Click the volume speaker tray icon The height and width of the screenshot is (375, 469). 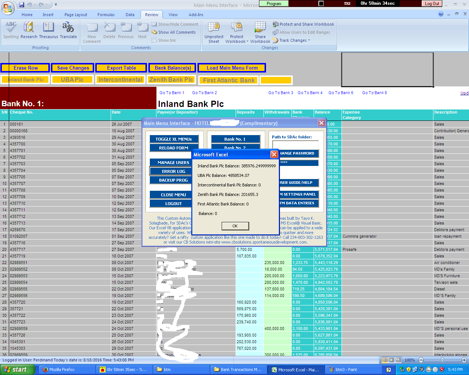pos(422,370)
